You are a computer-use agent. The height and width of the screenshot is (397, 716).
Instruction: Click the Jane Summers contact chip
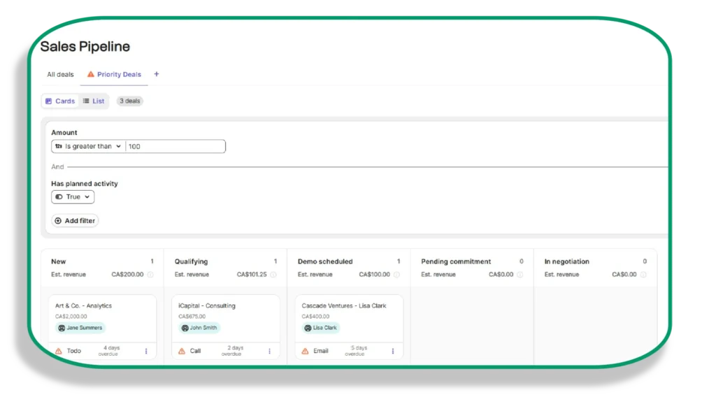tap(80, 328)
